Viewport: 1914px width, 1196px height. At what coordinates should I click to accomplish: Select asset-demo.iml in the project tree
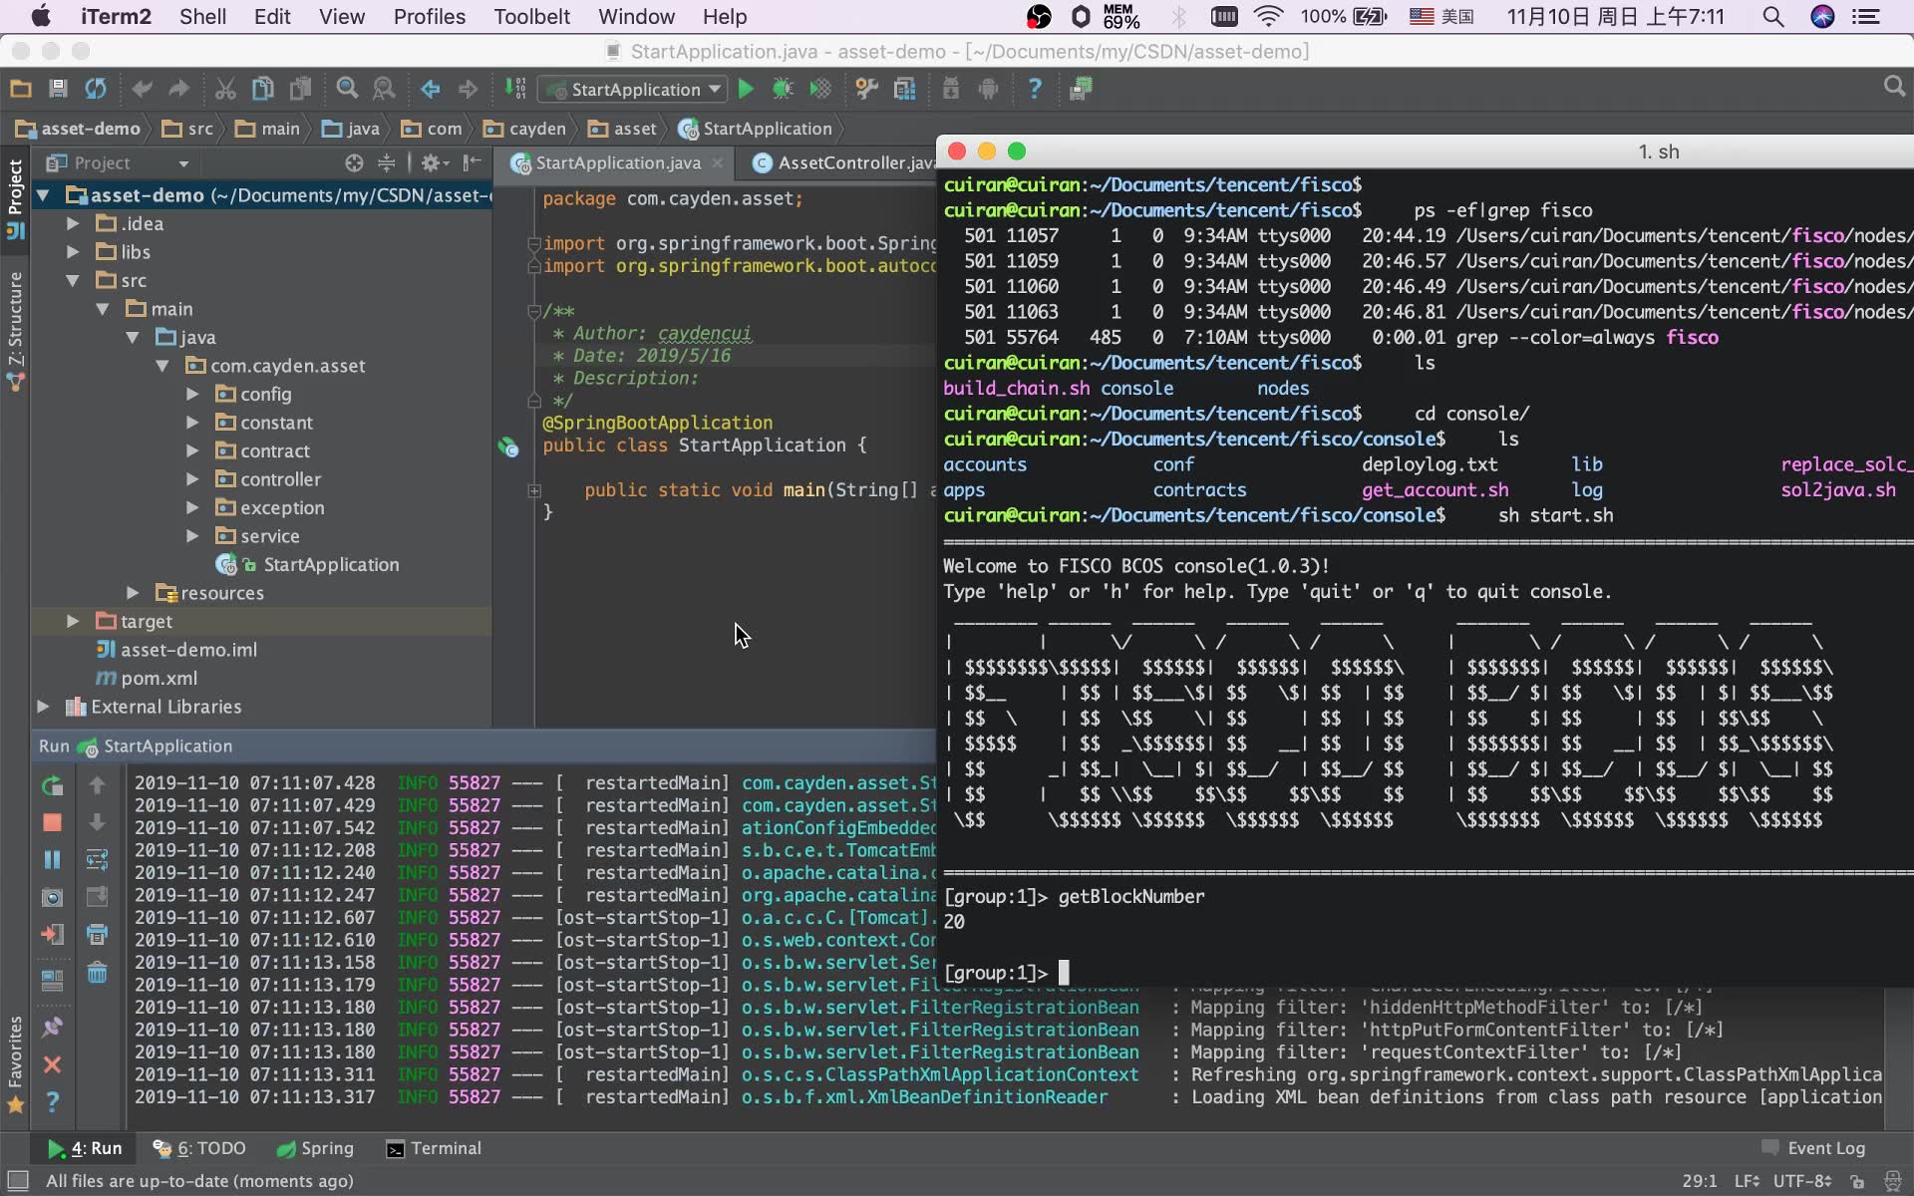pyautogui.click(x=176, y=650)
